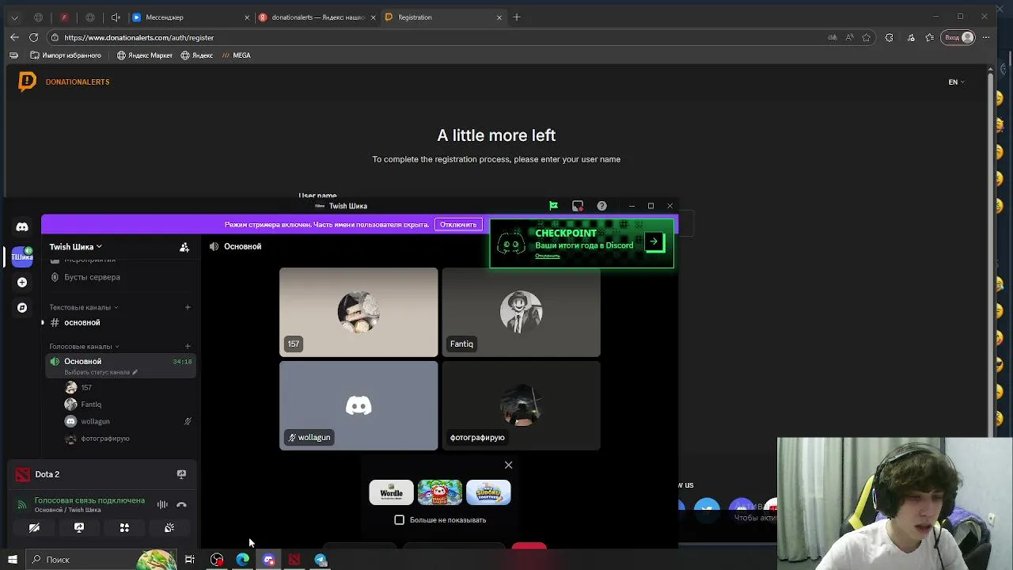Switch to donationalerts Яндекс search tab
This screenshot has width=1013, height=570.
click(x=317, y=17)
